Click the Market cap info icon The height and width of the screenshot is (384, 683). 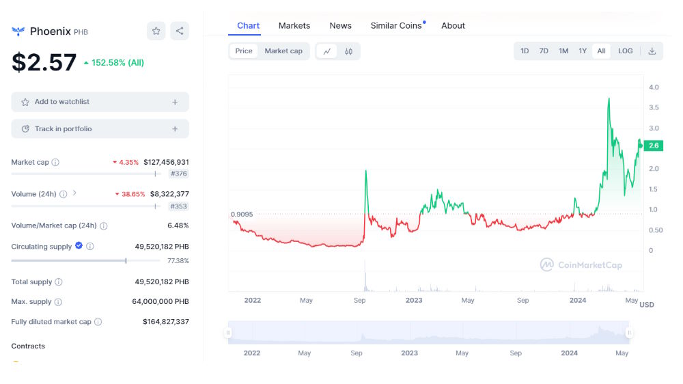coord(55,162)
